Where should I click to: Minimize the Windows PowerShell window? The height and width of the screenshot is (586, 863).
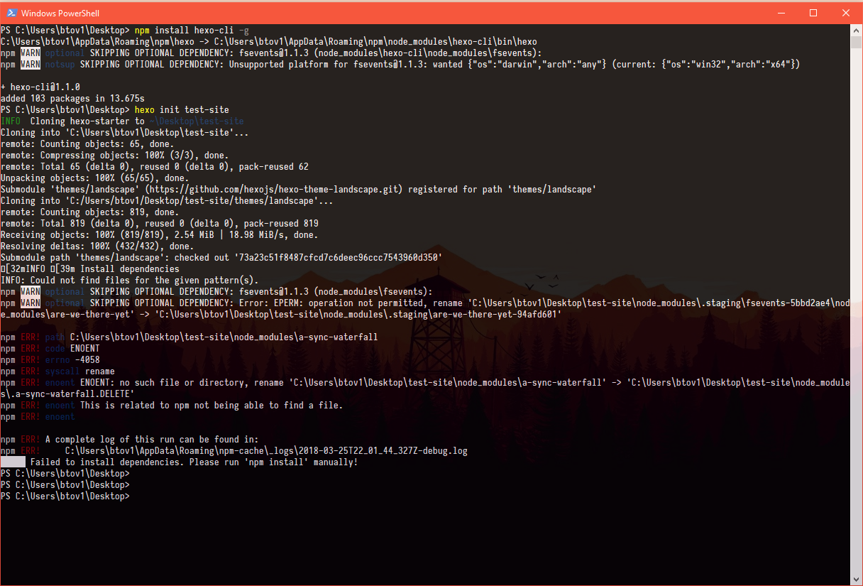tap(781, 13)
